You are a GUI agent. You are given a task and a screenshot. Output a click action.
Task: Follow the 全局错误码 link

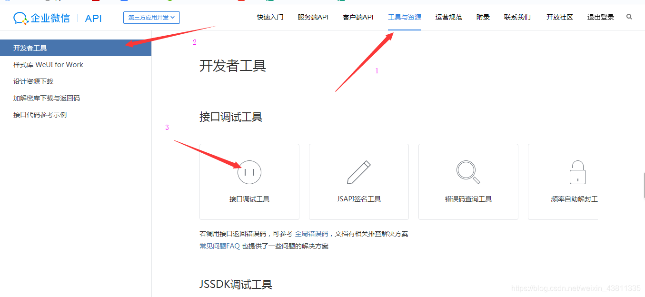[x=312, y=234]
